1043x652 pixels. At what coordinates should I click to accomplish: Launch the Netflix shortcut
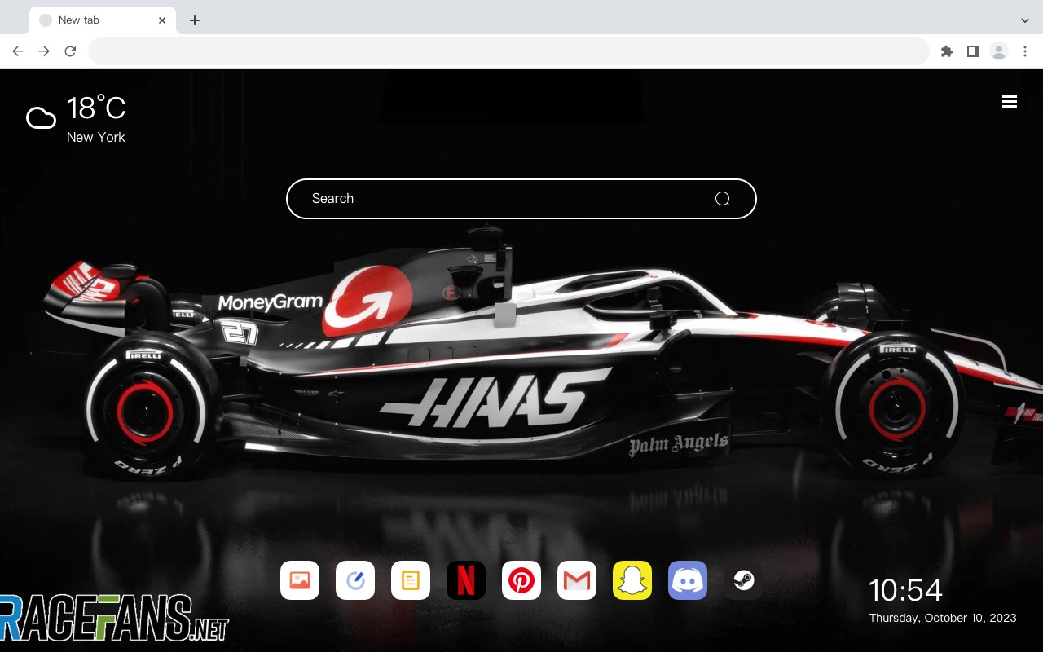click(466, 580)
